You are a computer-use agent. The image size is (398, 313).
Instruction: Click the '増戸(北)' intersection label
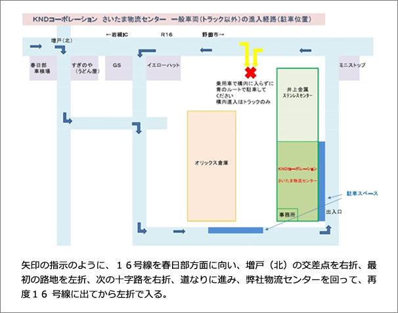[x=62, y=40]
